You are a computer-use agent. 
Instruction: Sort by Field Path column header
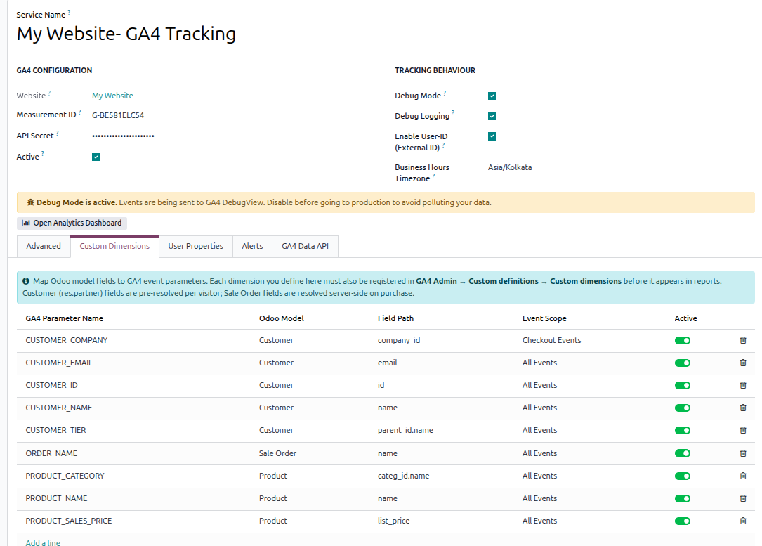point(395,318)
